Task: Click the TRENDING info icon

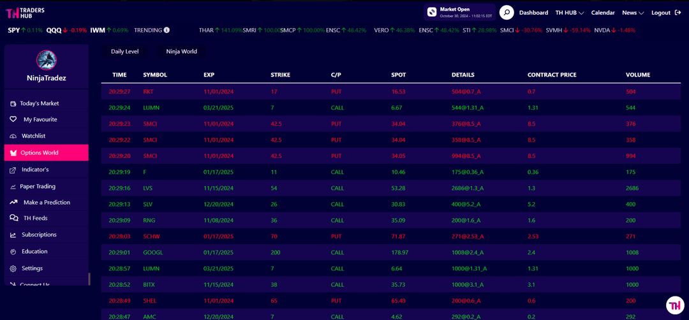Action: point(167,31)
